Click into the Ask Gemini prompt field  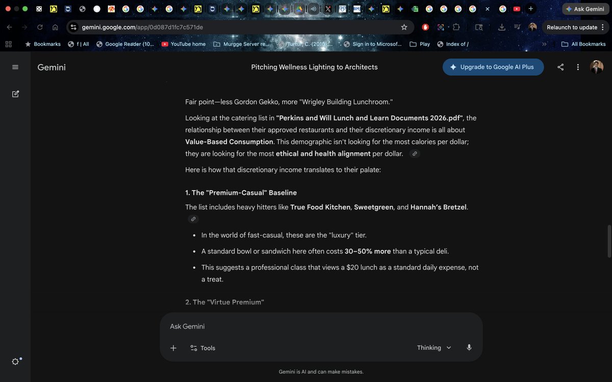pyautogui.click(x=321, y=326)
